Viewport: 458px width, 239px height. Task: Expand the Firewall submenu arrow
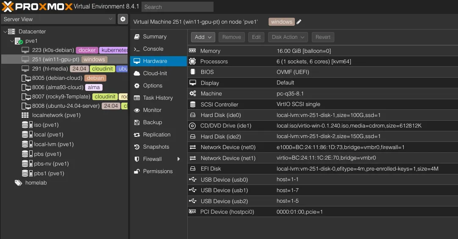[x=179, y=159]
